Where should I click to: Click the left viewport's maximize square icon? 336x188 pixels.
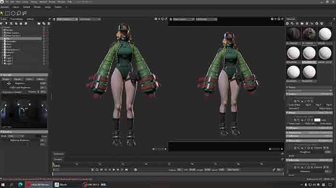(x=162, y=19)
